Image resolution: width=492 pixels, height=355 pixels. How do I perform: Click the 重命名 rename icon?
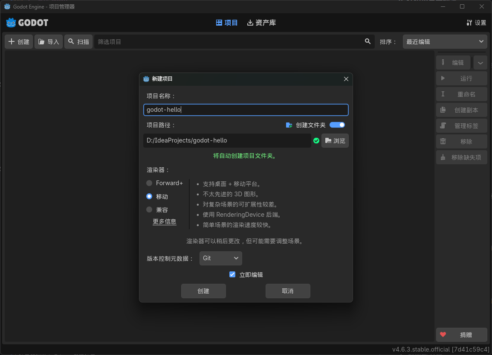click(443, 94)
